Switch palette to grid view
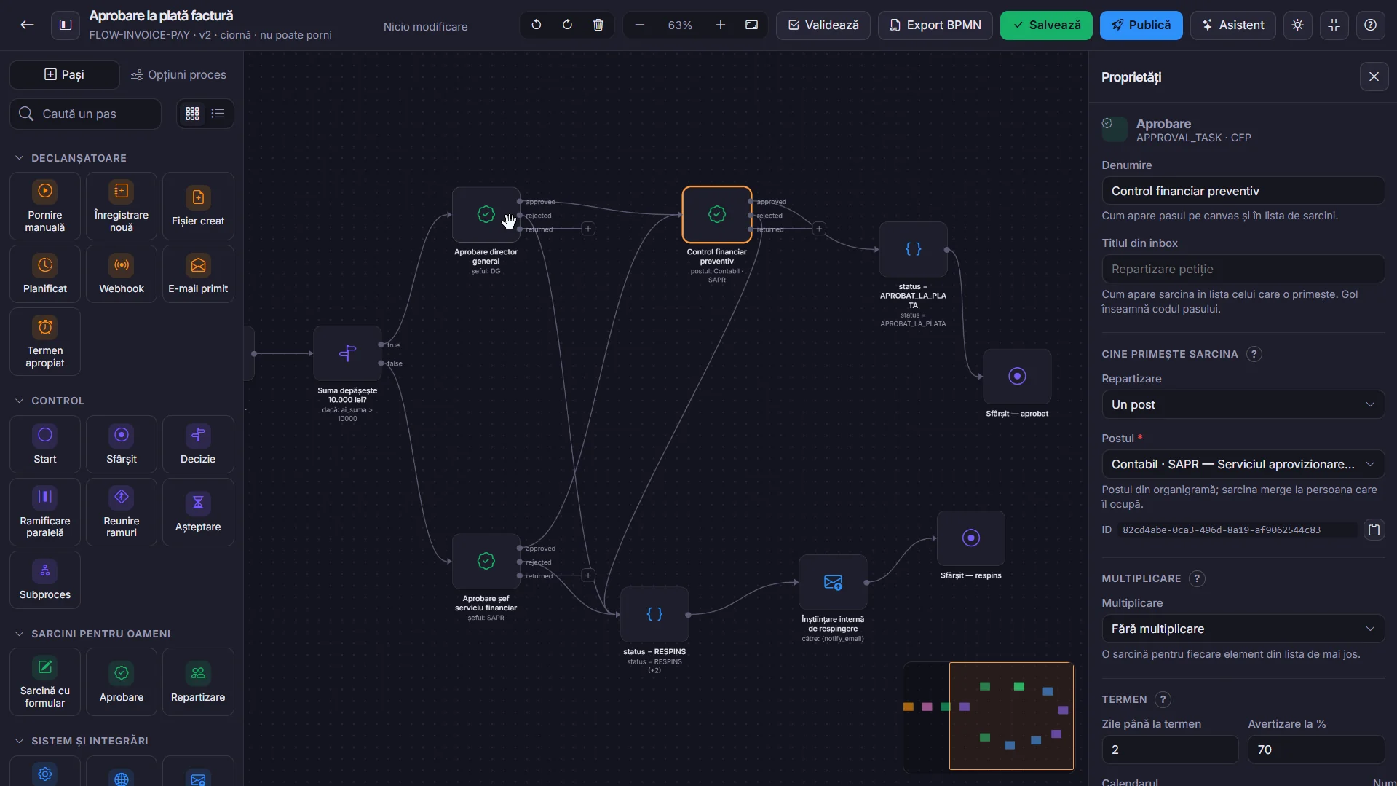 [192, 114]
